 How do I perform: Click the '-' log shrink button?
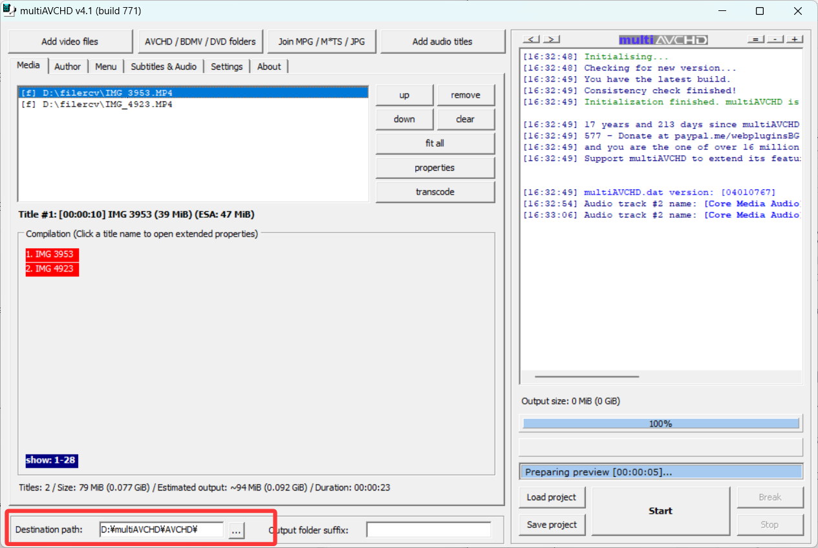click(775, 39)
